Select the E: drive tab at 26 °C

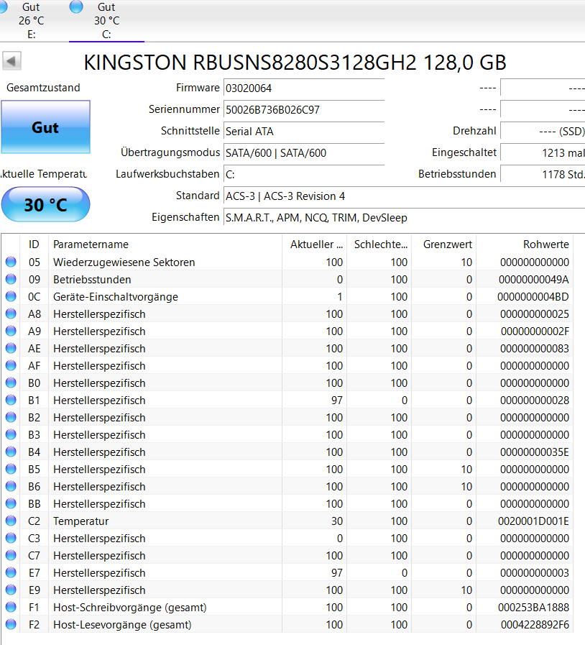point(31,21)
